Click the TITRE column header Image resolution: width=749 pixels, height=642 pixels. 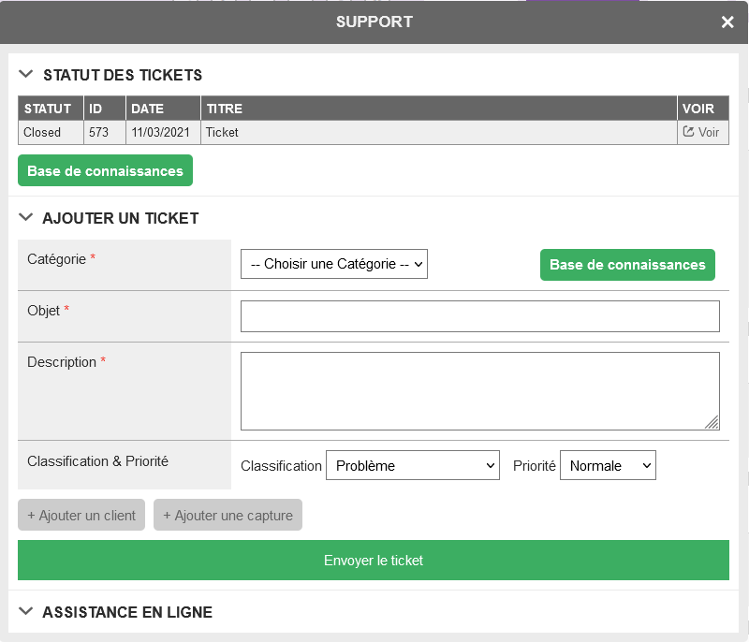[x=438, y=109]
